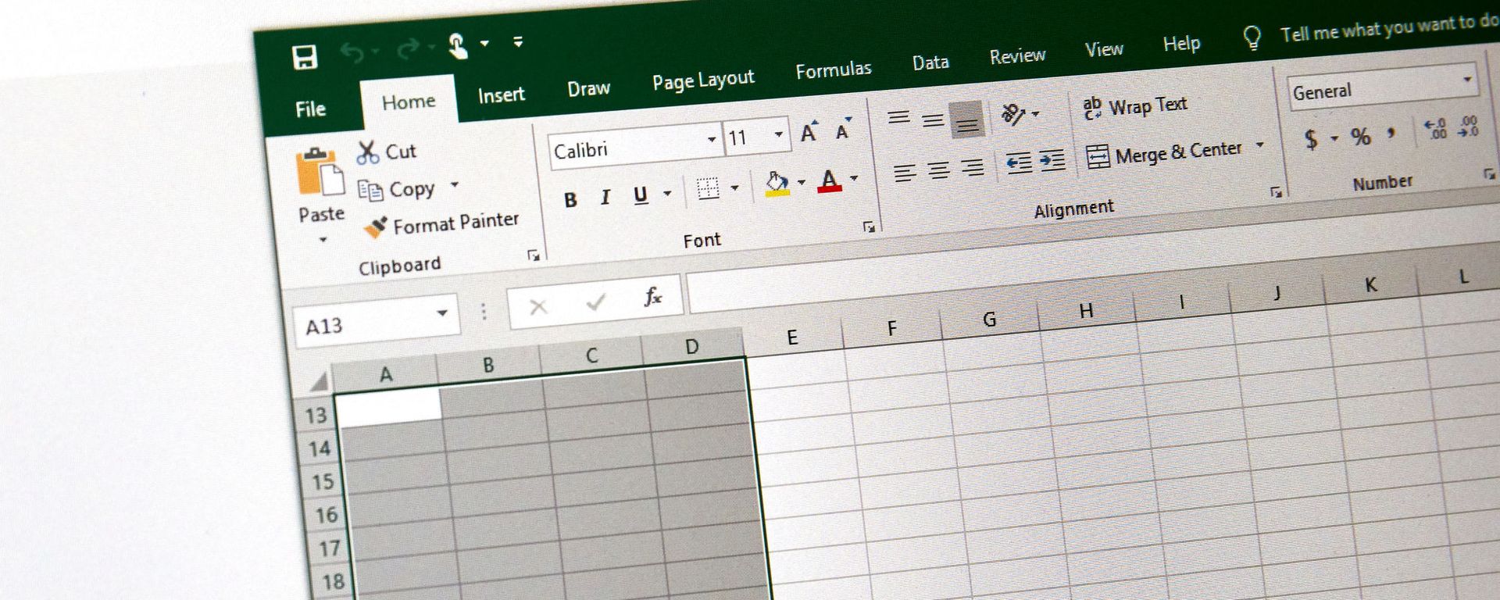
Task: Click Merge & Center button
Action: [1163, 153]
